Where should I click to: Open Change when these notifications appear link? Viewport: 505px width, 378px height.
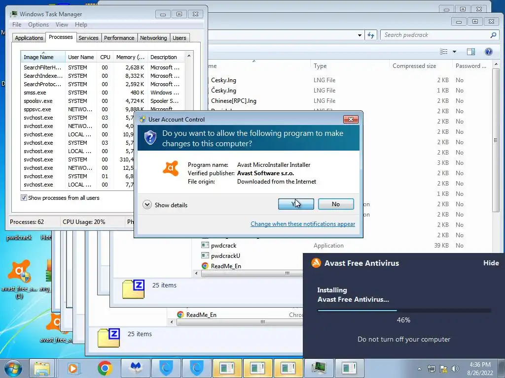(x=303, y=224)
